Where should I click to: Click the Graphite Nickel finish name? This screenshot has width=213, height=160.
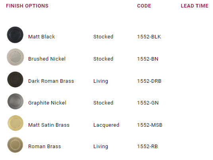click(47, 103)
